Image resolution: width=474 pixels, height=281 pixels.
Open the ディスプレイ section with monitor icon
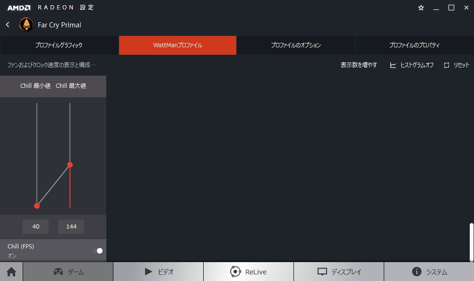[339, 272]
